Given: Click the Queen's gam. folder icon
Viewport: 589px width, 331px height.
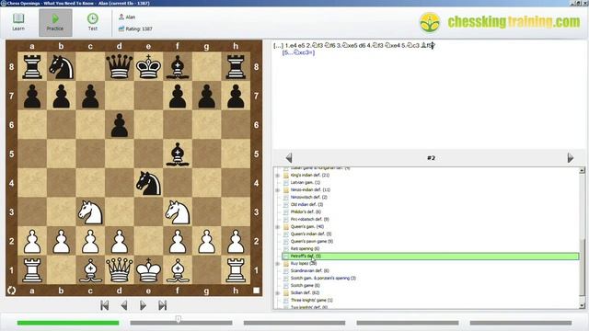Looking at the screenshot, I should [286, 227].
